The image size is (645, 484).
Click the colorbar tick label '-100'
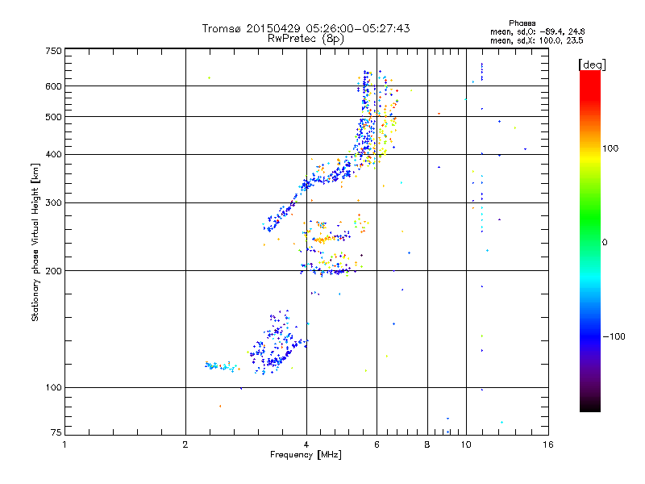click(614, 336)
